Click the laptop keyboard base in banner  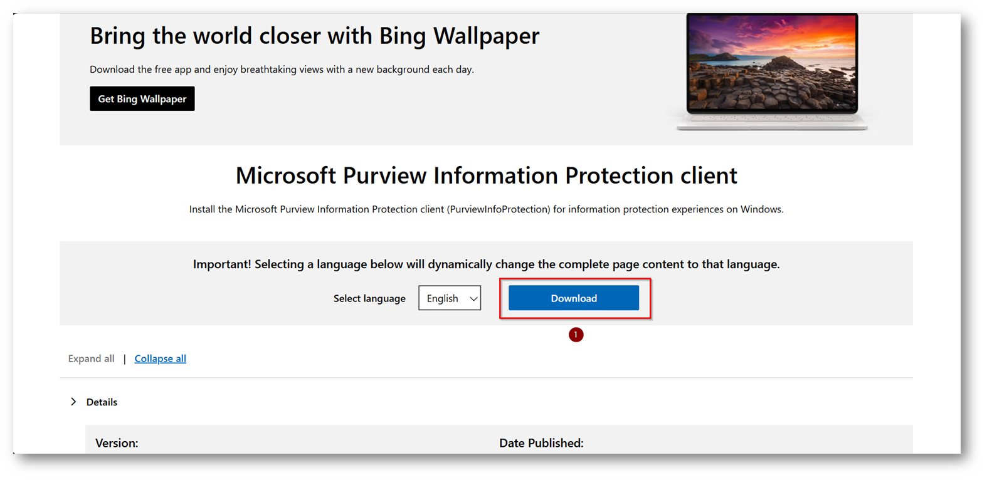point(772,122)
